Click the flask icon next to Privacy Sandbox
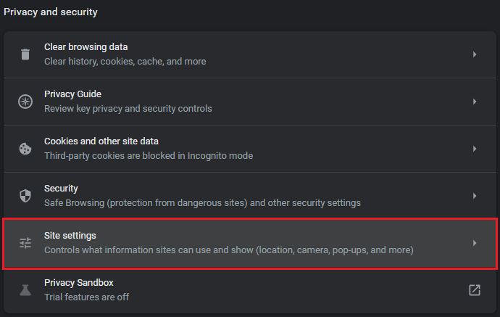 click(x=25, y=290)
